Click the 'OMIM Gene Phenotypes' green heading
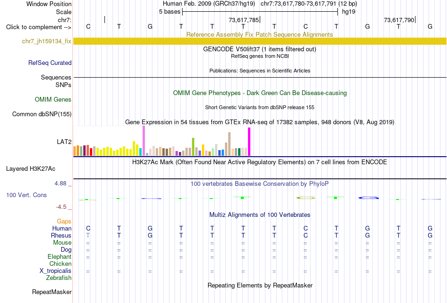Viewport: 447px width, 303px height. click(260, 93)
